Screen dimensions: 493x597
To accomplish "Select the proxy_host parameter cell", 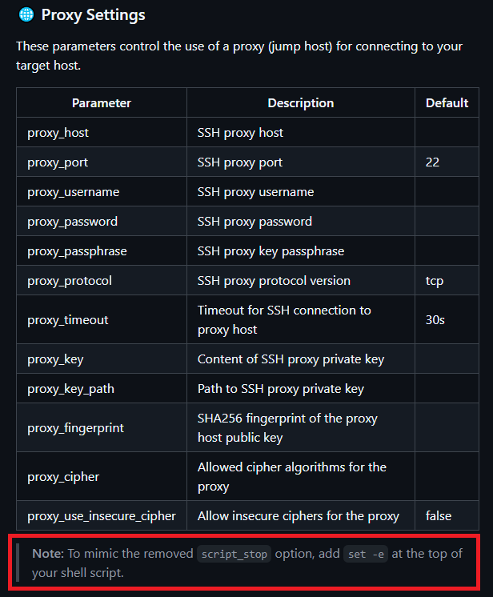I will (x=102, y=132).
